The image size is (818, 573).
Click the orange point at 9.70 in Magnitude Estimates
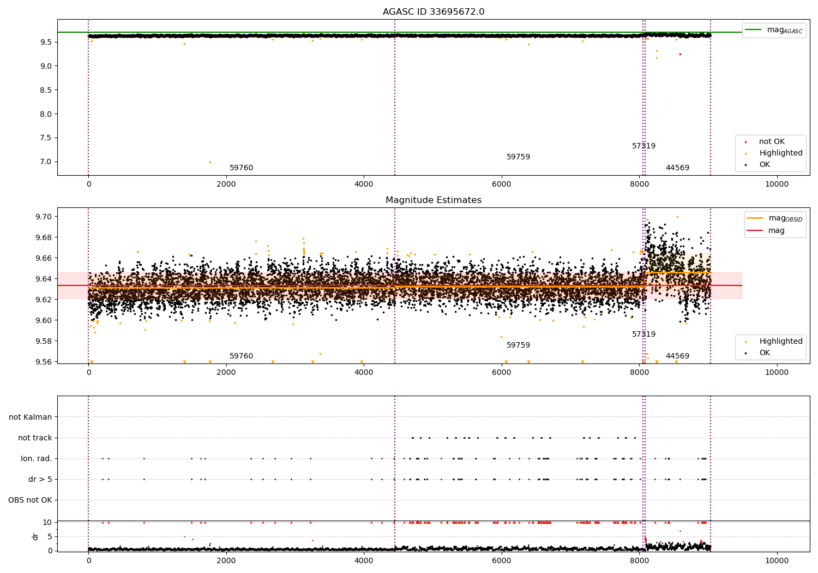click(677, 217)
